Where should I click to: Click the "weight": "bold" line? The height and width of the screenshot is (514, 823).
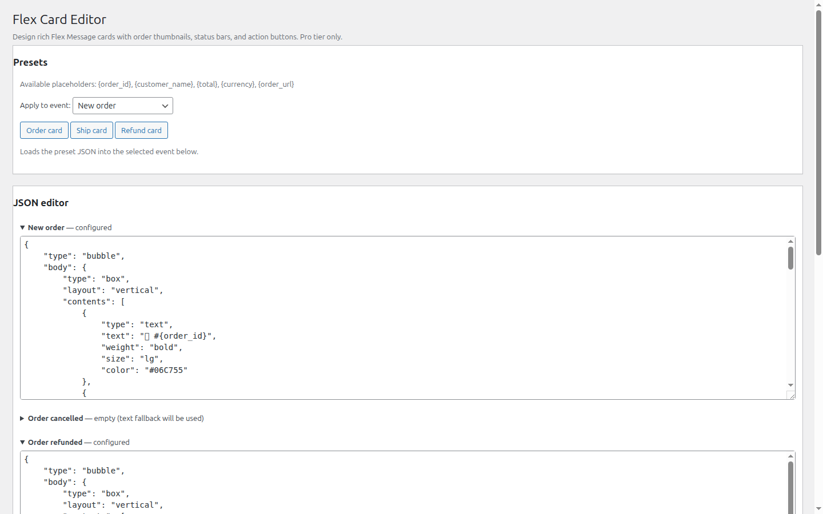(x=142, y=347)
